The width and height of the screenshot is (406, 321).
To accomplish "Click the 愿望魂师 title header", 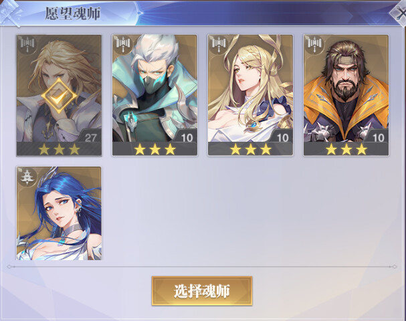I will (73, 13).
